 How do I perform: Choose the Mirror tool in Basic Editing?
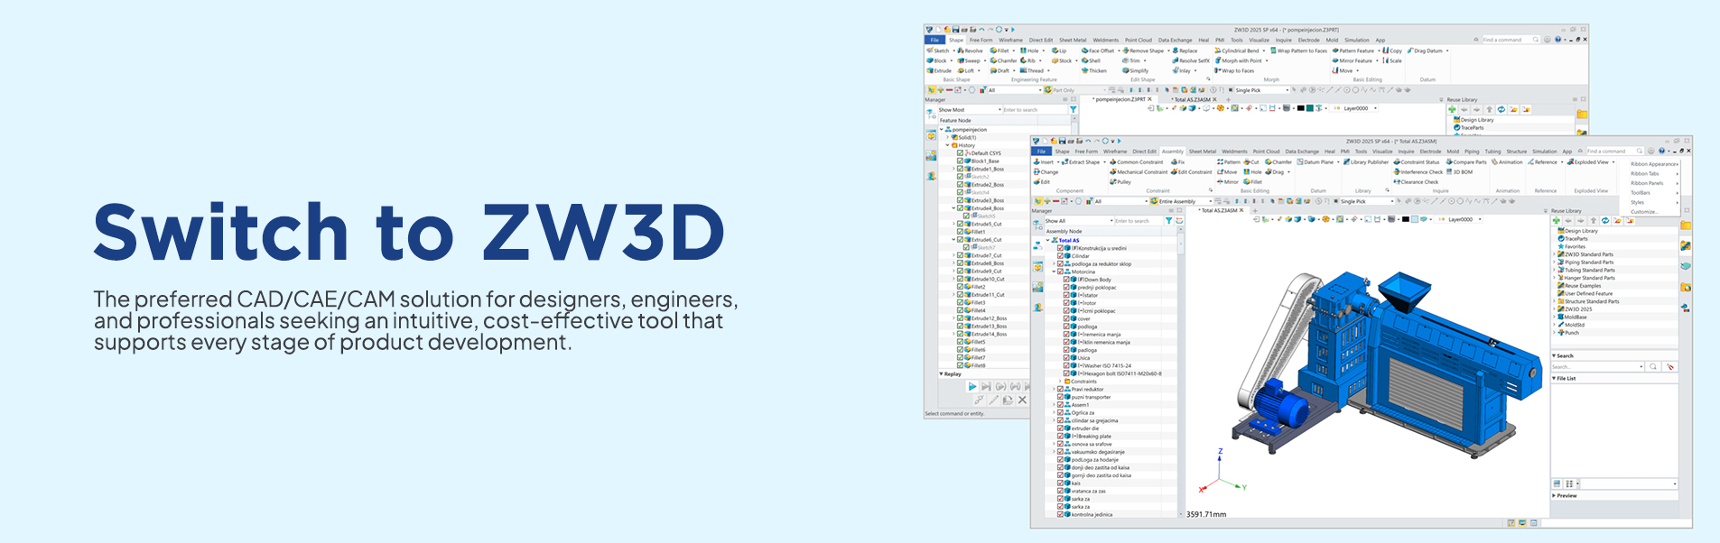coord(1227,181)
